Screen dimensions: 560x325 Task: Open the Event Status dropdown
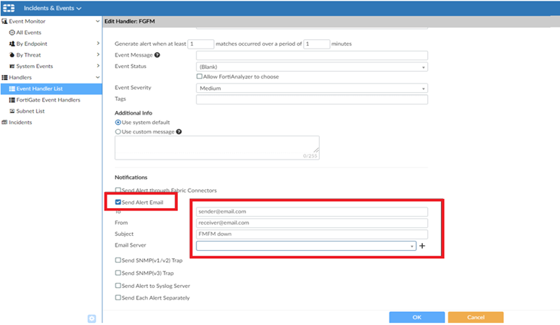pos(311,66)
